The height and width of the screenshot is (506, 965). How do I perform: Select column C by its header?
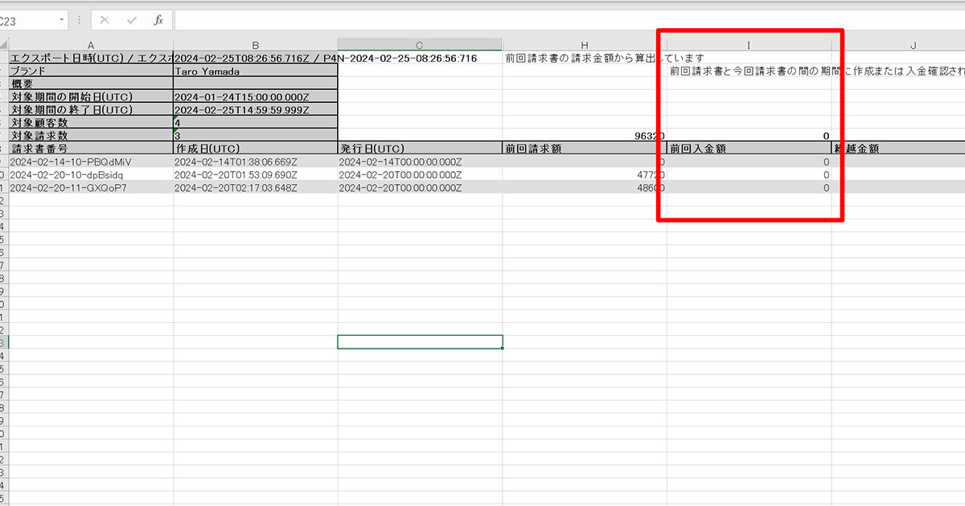[420, 45]
